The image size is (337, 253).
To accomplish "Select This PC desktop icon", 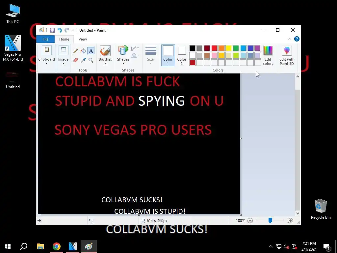I will (x=13, y=14).
